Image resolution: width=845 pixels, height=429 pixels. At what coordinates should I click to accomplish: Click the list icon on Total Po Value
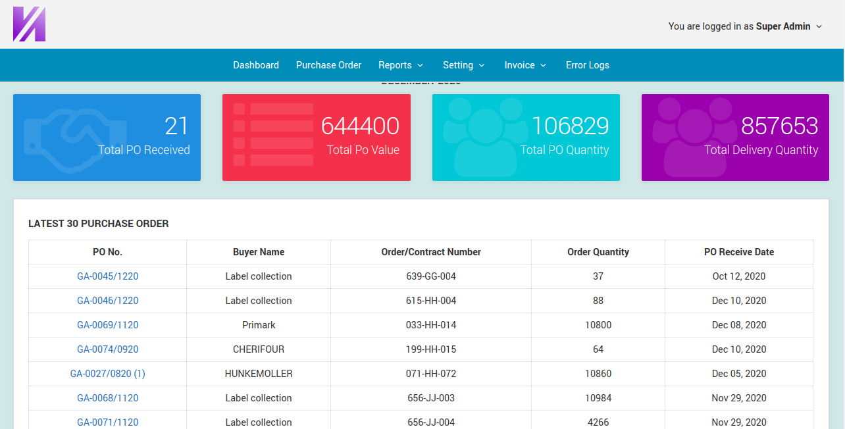(273, 134)
